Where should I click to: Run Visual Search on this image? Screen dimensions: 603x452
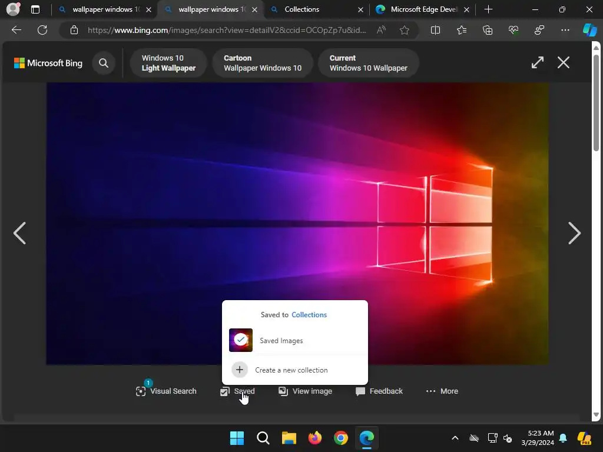(166, 391)
